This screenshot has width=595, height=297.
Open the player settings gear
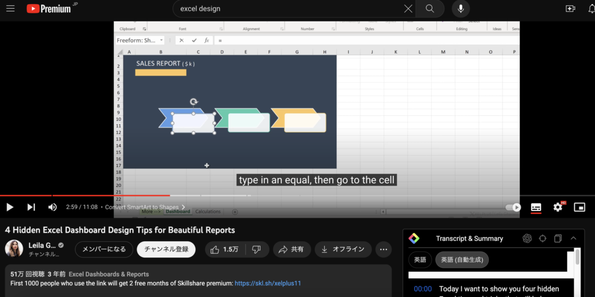coord(558,207)
